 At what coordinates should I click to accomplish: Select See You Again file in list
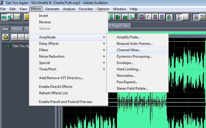(x=18, y=46)
